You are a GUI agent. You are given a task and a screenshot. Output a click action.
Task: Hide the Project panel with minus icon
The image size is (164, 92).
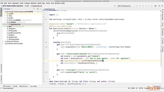[x=40, y=9]
